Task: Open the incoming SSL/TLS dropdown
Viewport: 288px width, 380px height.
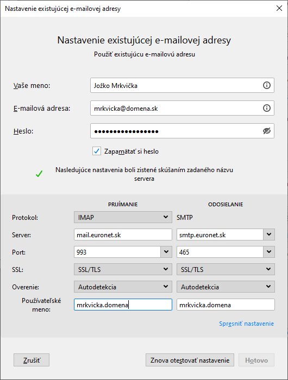Action: click(123, 269)
